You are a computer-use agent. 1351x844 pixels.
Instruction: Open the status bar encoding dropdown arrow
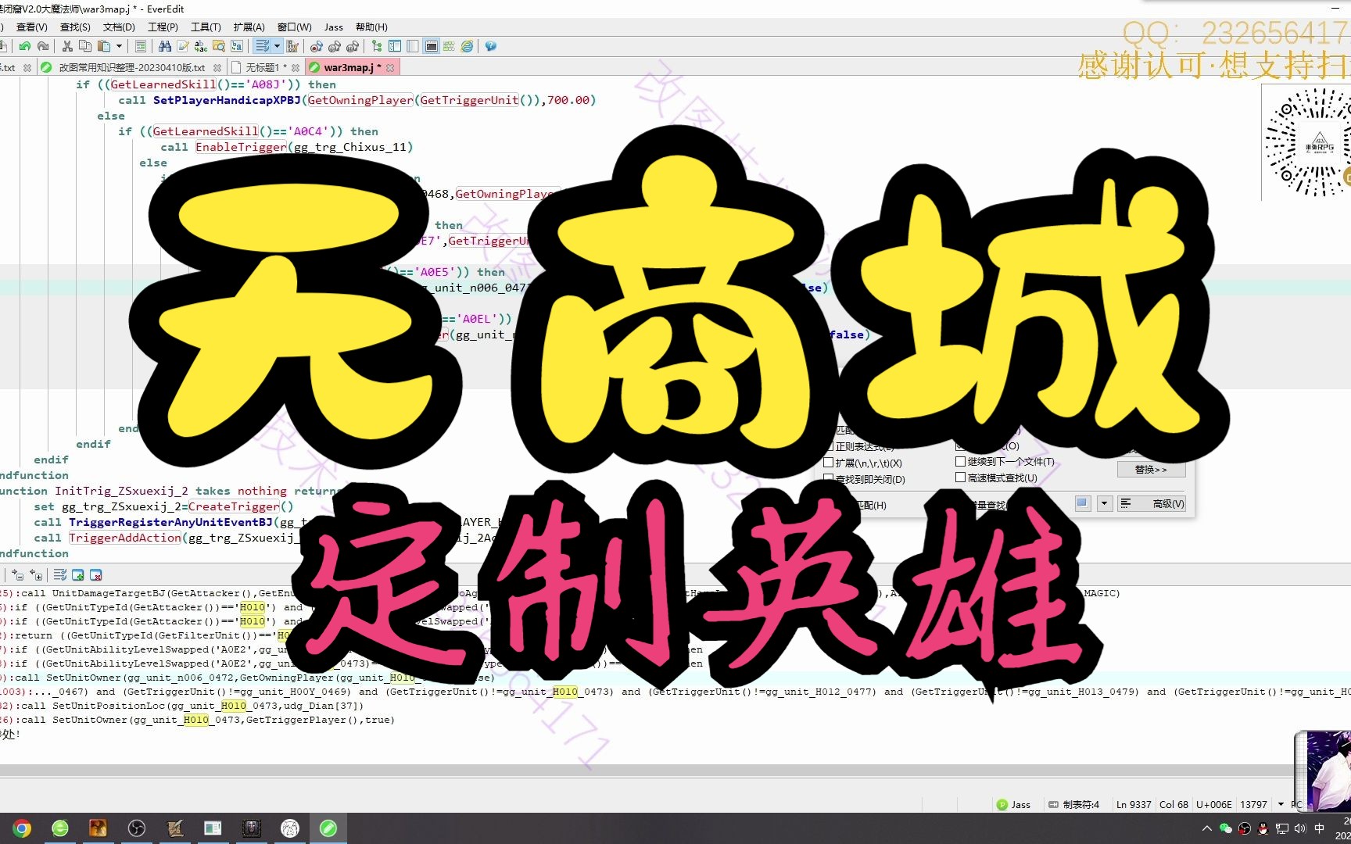click(x=1281, y=804)
